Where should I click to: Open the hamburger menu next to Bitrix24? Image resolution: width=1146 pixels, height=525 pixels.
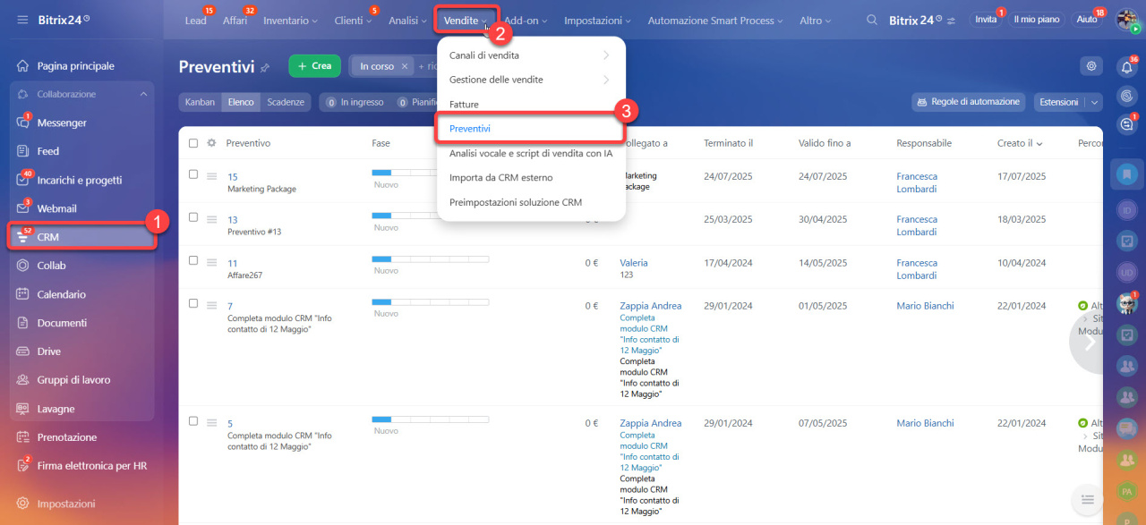click(22, 20)
